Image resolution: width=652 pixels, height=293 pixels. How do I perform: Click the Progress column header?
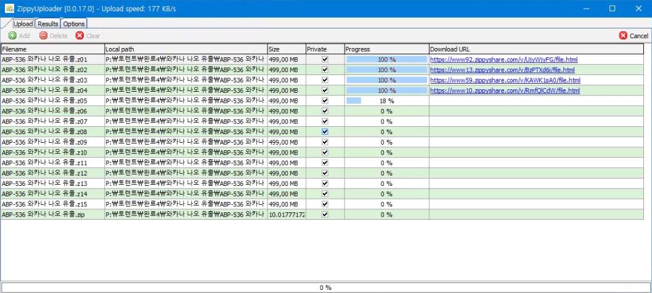click(x=387, y=49)
